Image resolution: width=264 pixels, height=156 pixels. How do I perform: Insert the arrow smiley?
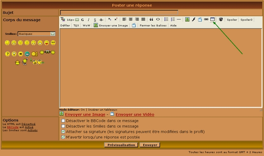click(21, 54)
